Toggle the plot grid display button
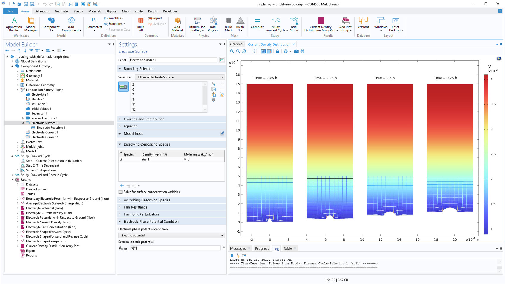The width and height of the screenshot is (506, 284). 263,51
